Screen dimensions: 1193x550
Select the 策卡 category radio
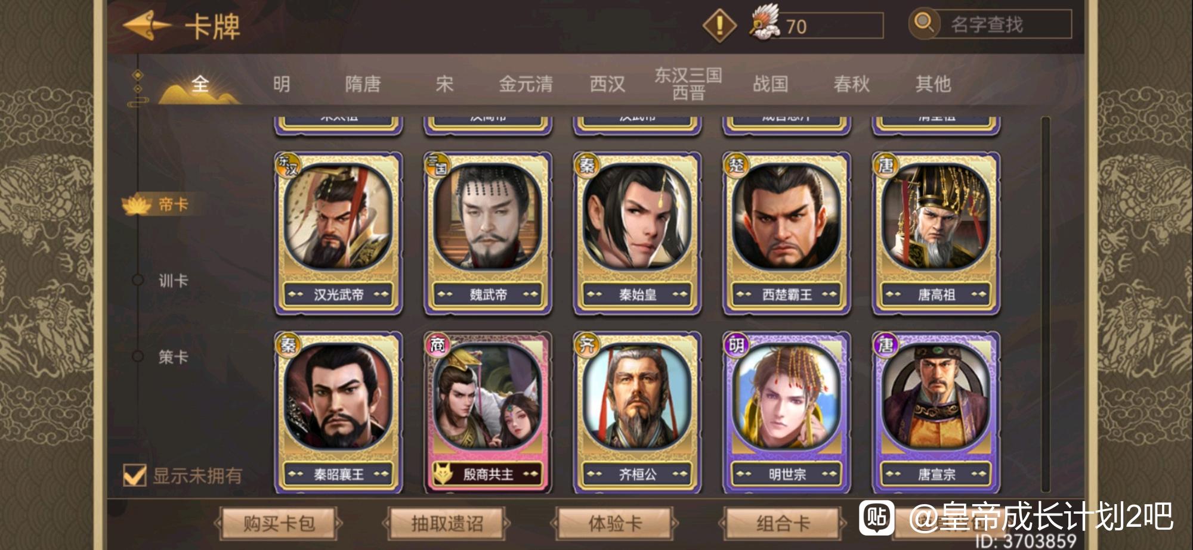click(138, 356)
